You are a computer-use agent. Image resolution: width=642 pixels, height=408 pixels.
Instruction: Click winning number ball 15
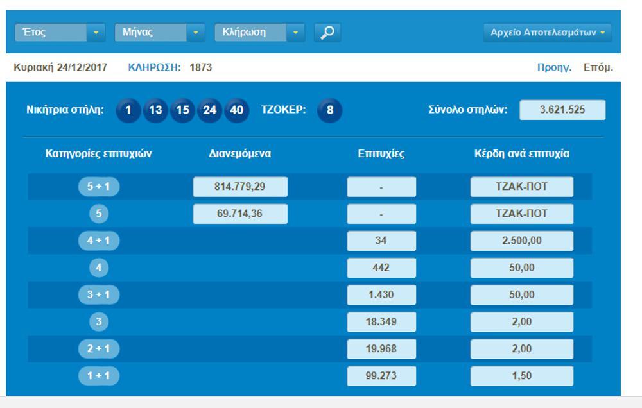(183, 110)
